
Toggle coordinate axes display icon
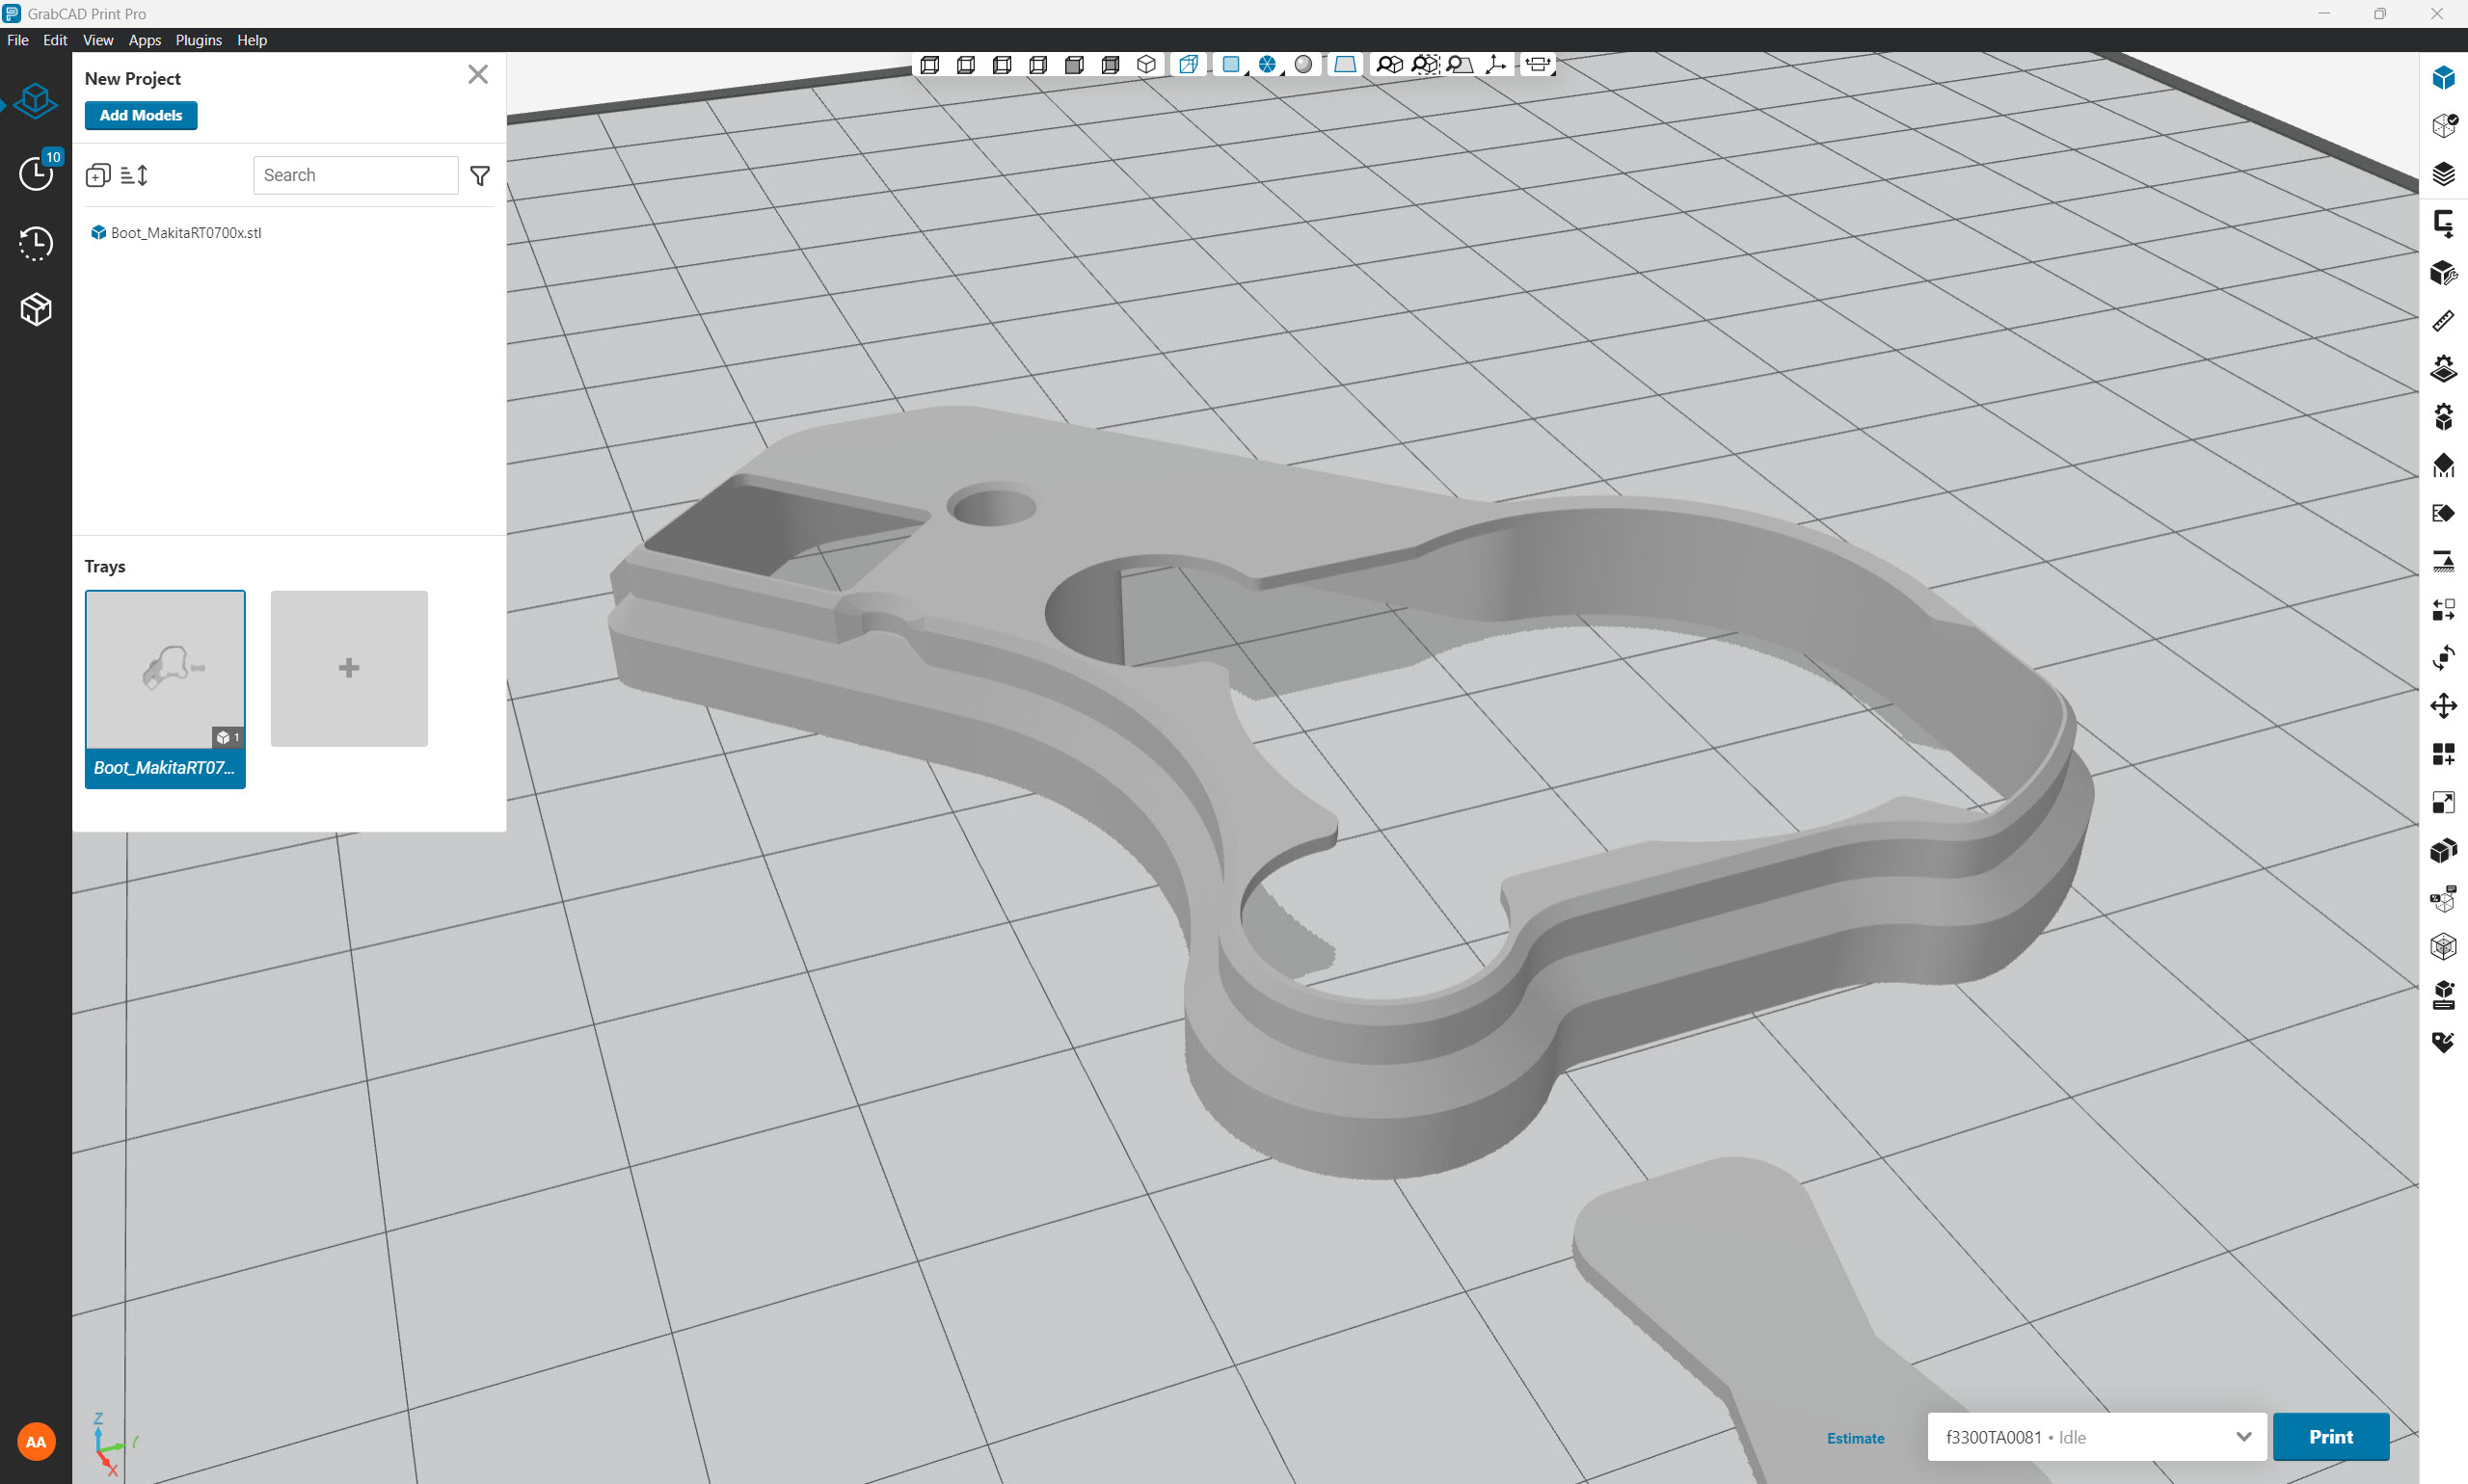(1495, 65)
